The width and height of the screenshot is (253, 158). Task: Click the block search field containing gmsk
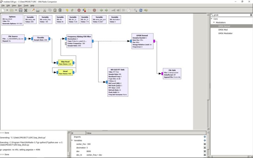tap(231, 15)
